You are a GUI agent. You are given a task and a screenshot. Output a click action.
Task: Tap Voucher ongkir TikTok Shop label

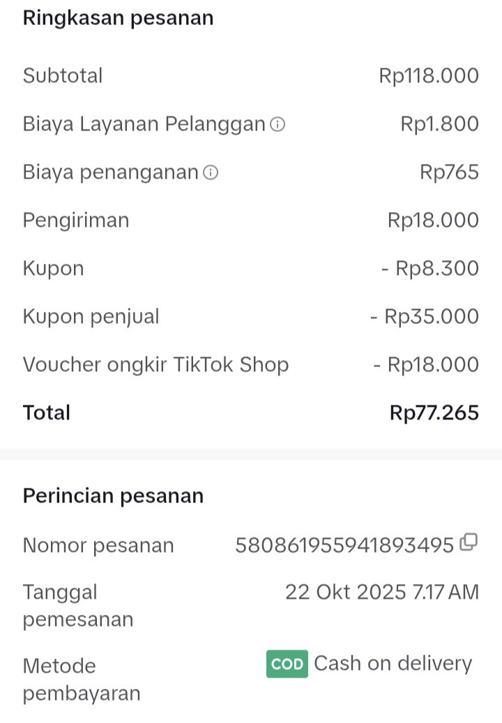coord(155,365)
